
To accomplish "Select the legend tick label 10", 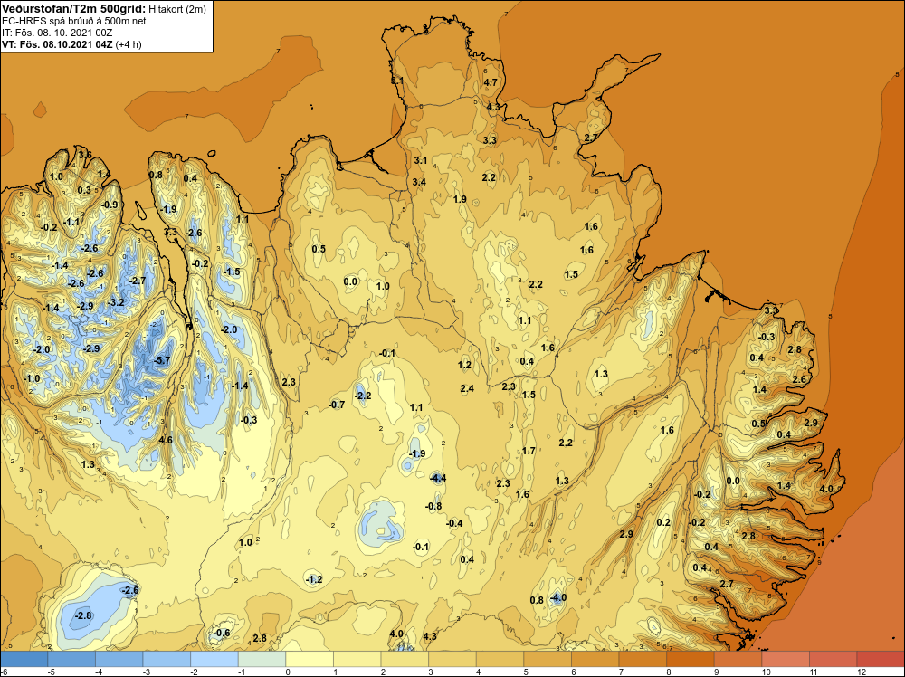I will 766,672.
